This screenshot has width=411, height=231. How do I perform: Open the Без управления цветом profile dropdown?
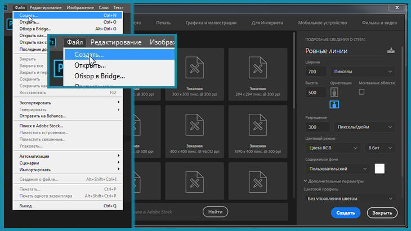click(x=350, y=198)
